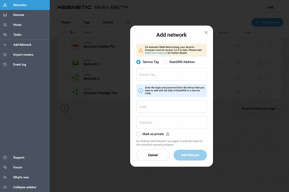The width and height of the screenshot is (289, 192).
Task: Click the info icon in the blue notice
Action: pyautogui.click(x=141, y=90)
